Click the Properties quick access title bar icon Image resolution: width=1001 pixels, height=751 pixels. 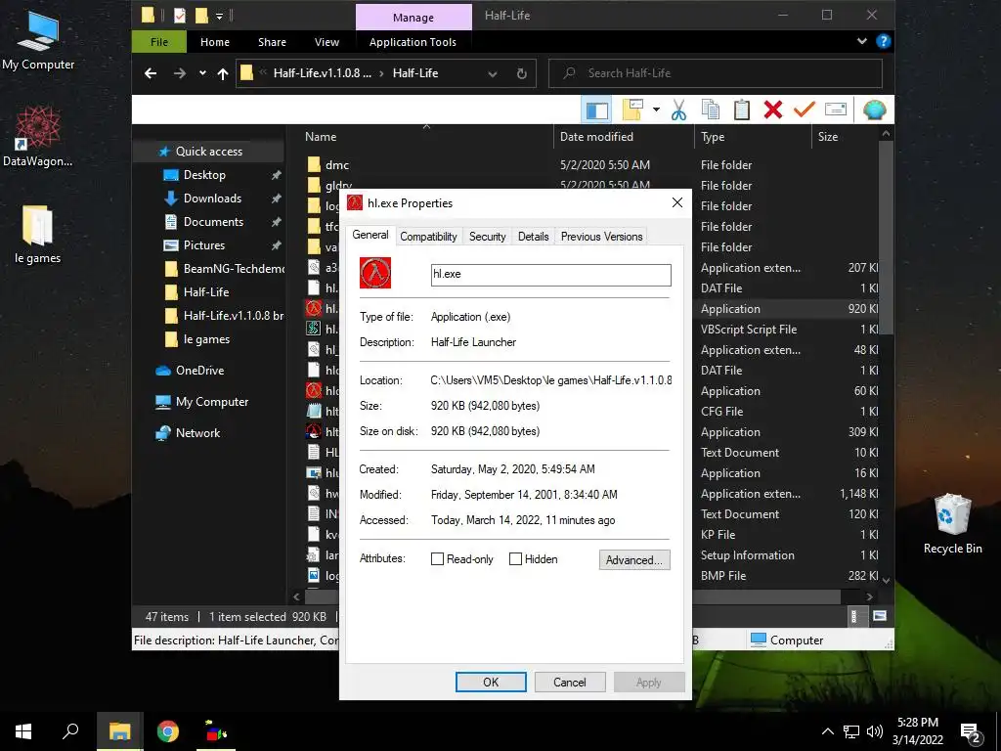click(180, 15)
